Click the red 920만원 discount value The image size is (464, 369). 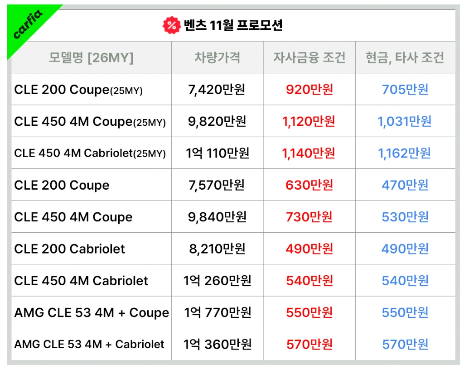309,90
